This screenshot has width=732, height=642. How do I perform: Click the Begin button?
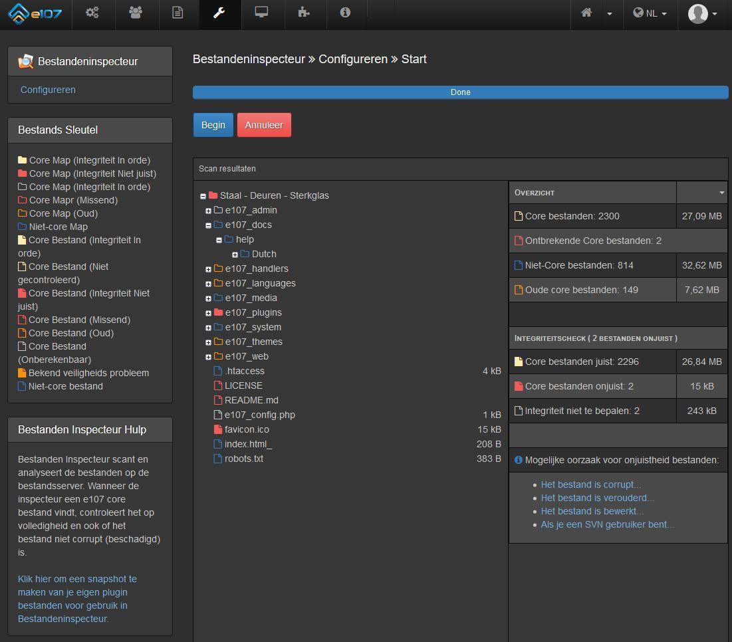click(x=213, y=125)
